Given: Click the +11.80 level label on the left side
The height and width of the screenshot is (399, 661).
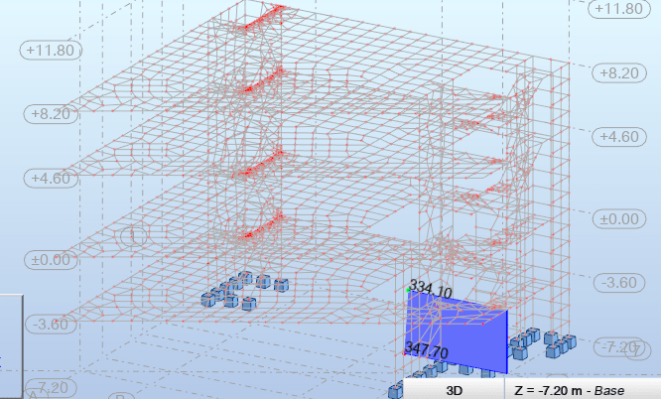Looking at the screenshot, I should (51, 51).
